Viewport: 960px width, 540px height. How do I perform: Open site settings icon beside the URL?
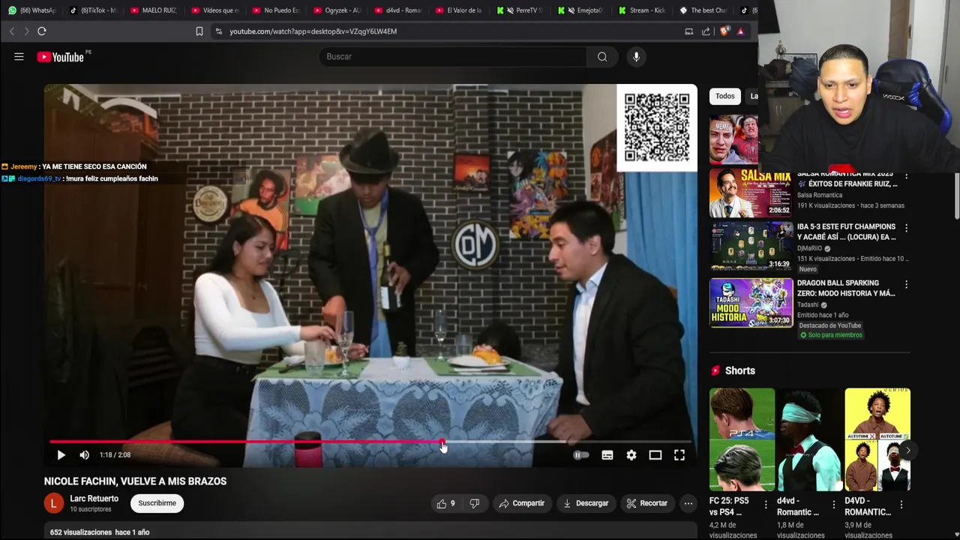coord(218,31)
